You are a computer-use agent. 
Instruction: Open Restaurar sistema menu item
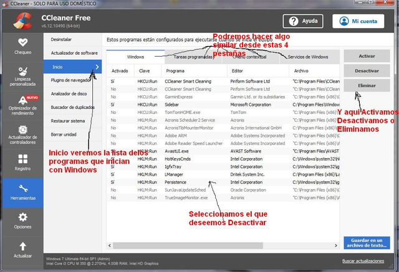tap(72, 121)
